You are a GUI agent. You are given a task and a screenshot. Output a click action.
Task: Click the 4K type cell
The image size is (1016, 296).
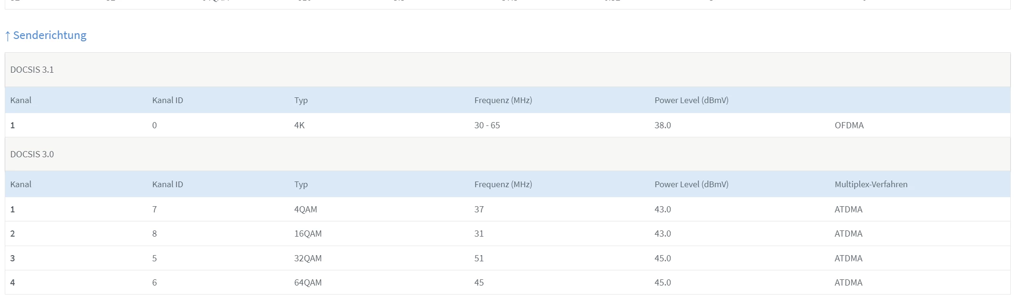[299, 125]
